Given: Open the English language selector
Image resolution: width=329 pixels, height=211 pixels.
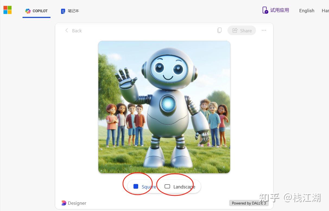Looking at the screenshot, I should click(x=306, y=11).
